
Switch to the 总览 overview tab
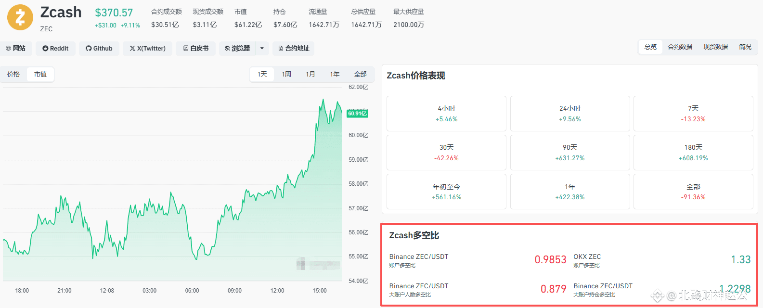coord(650,47)
